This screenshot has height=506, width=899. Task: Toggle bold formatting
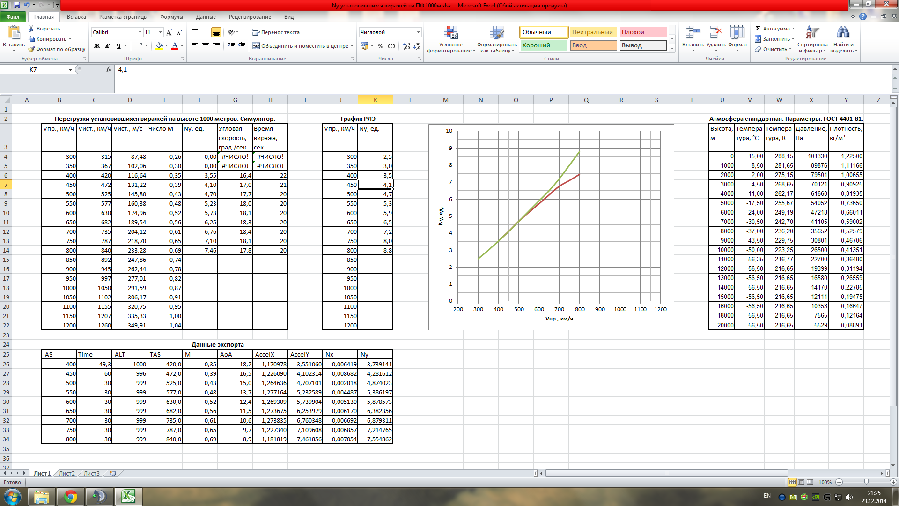tap(97, 46)
